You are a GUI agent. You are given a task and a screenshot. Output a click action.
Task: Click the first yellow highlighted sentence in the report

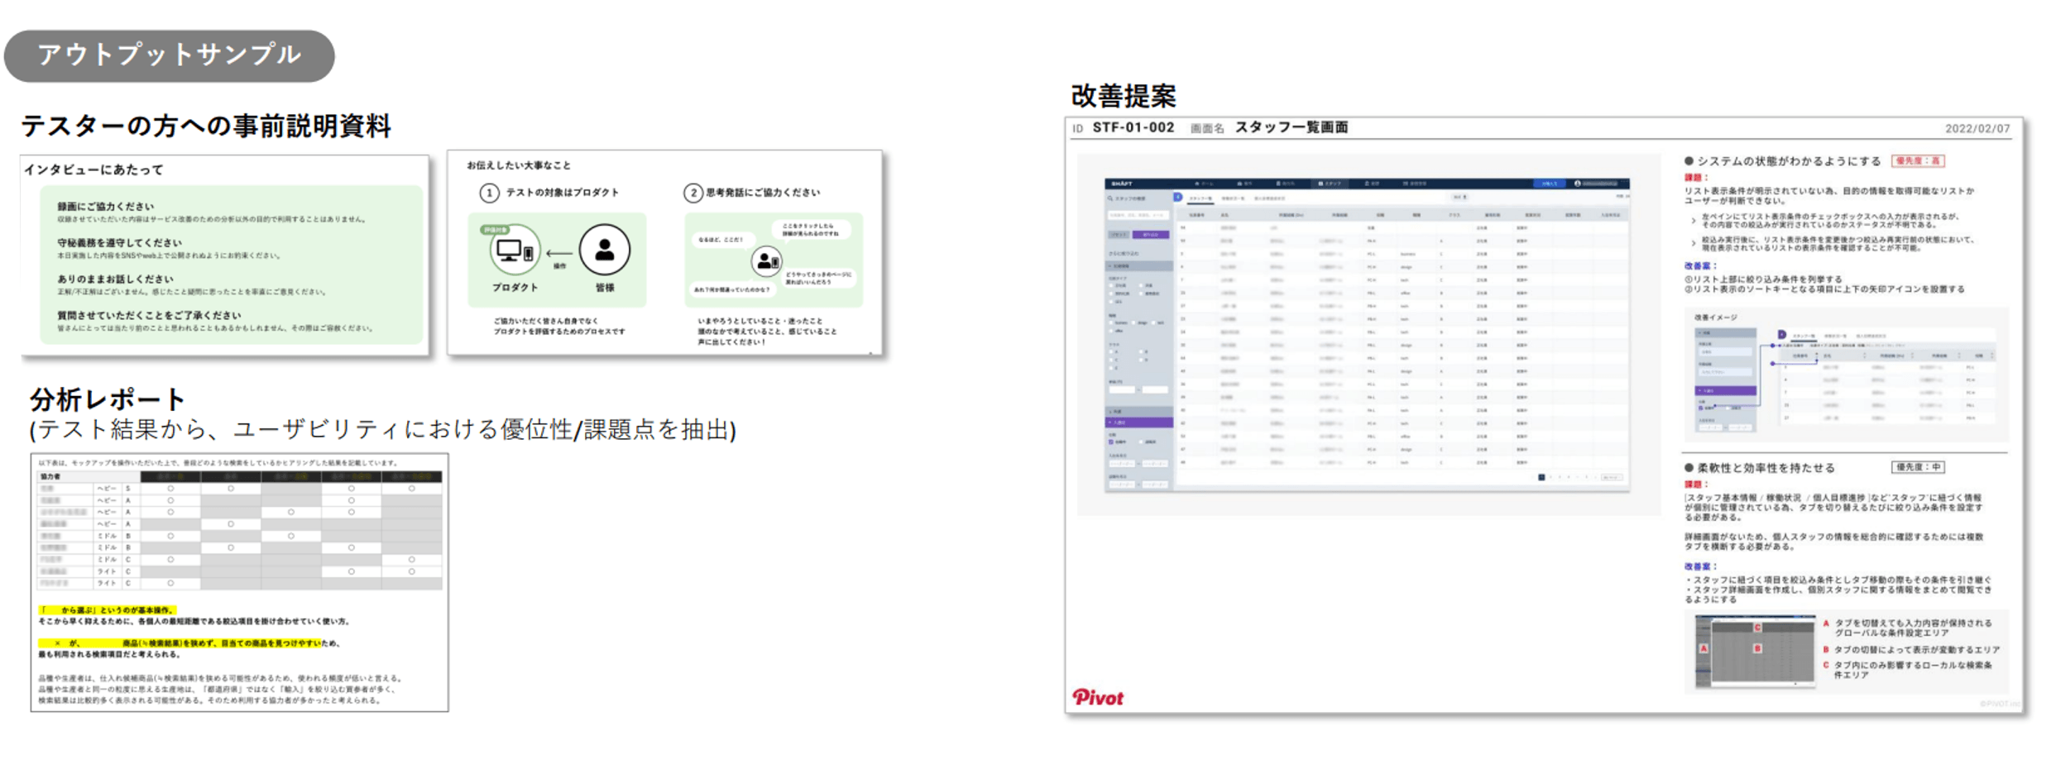click(x=108, y=610)
